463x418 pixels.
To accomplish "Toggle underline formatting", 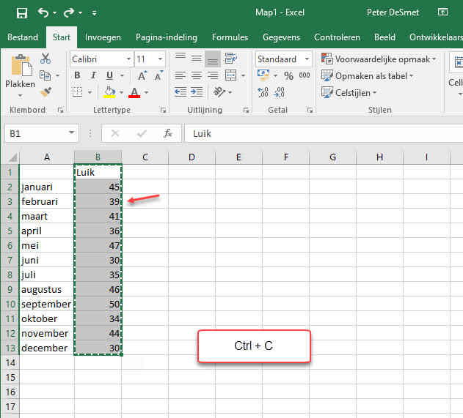I will pos(109,75).
